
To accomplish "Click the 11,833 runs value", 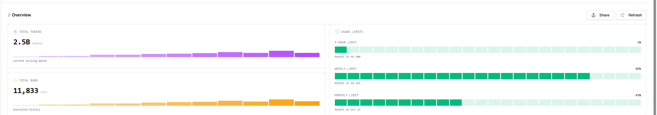I will click(x=26, y=91).
